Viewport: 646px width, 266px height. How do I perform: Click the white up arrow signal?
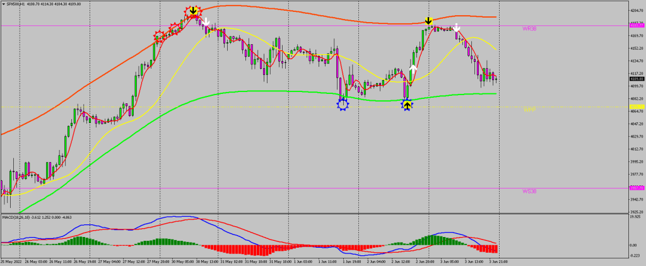[413, 67]
